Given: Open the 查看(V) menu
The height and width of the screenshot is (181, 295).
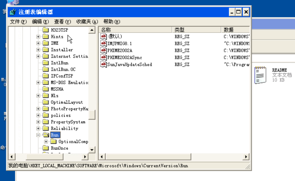Looking at the screenshot, I should [63, 22].
